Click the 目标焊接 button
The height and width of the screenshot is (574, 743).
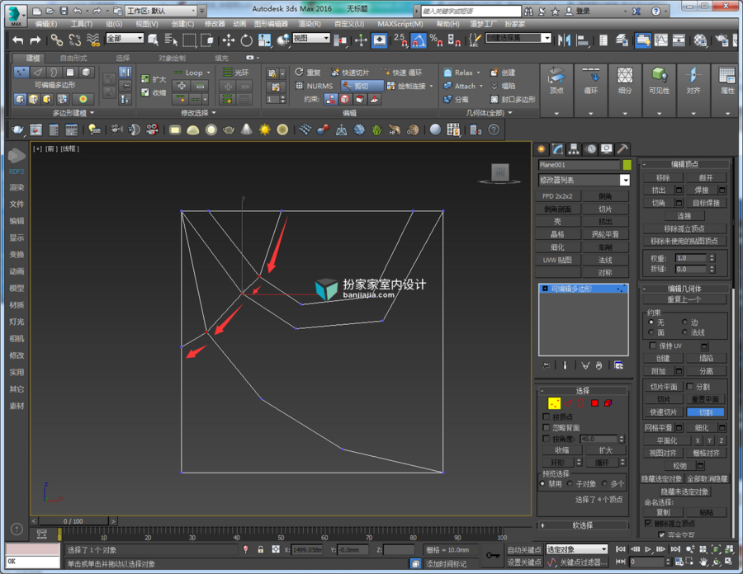pyautogui.click(x=706, y=203)
